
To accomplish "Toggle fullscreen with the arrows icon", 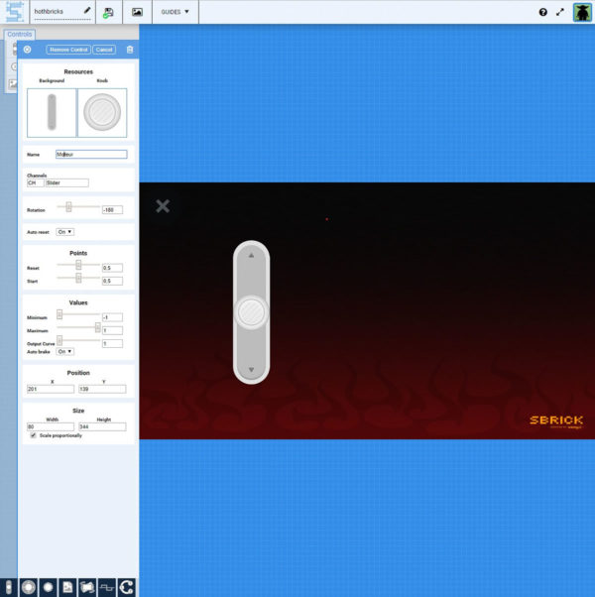I will point(560,12).
